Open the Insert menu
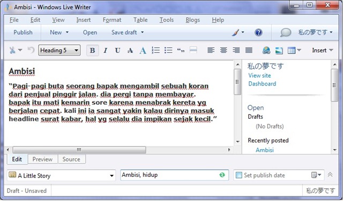This screenshot has height=201, width=343. (x=84, y=20)
